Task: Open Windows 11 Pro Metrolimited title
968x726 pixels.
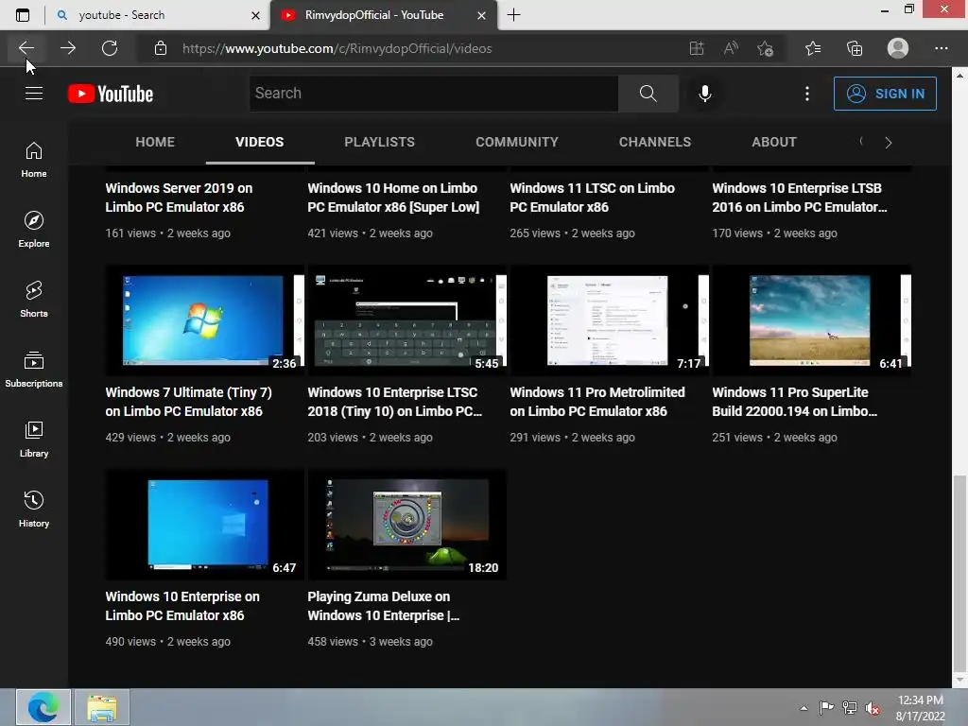Action: [597, 402]
